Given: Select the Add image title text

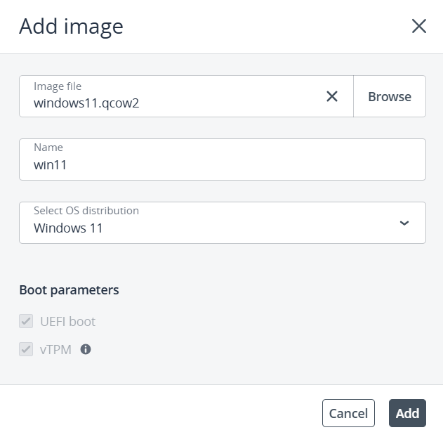Looking at the screenshot, I should (71, 27).
